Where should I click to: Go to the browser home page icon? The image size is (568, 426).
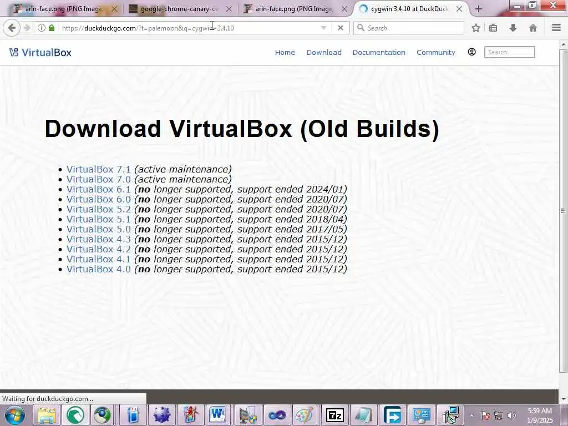point(533,28)
